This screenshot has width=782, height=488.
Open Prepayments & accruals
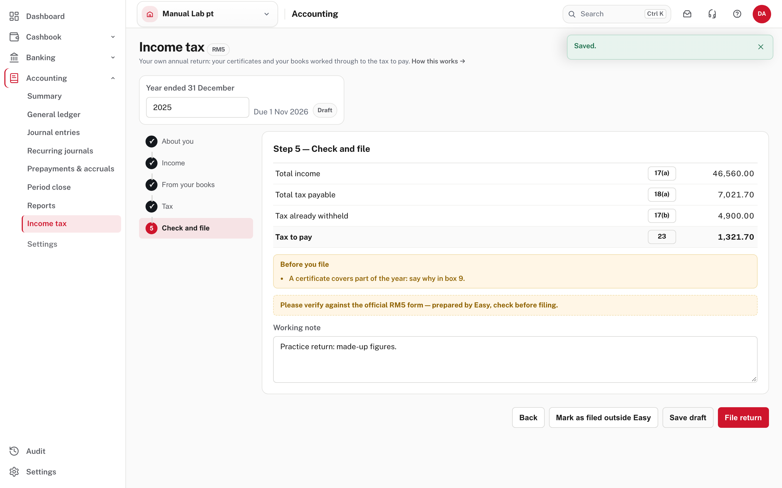pos(71,169)
